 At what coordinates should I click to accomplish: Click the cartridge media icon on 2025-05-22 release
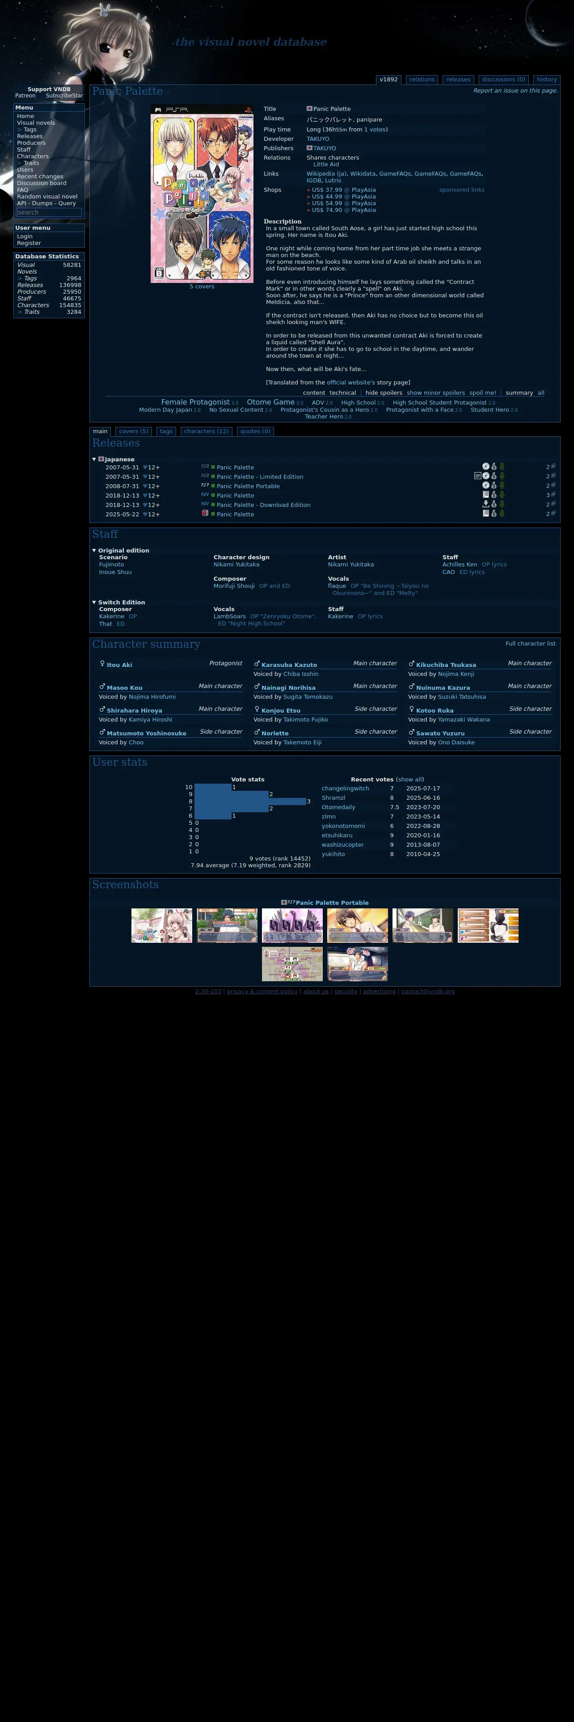coord(486,513)
